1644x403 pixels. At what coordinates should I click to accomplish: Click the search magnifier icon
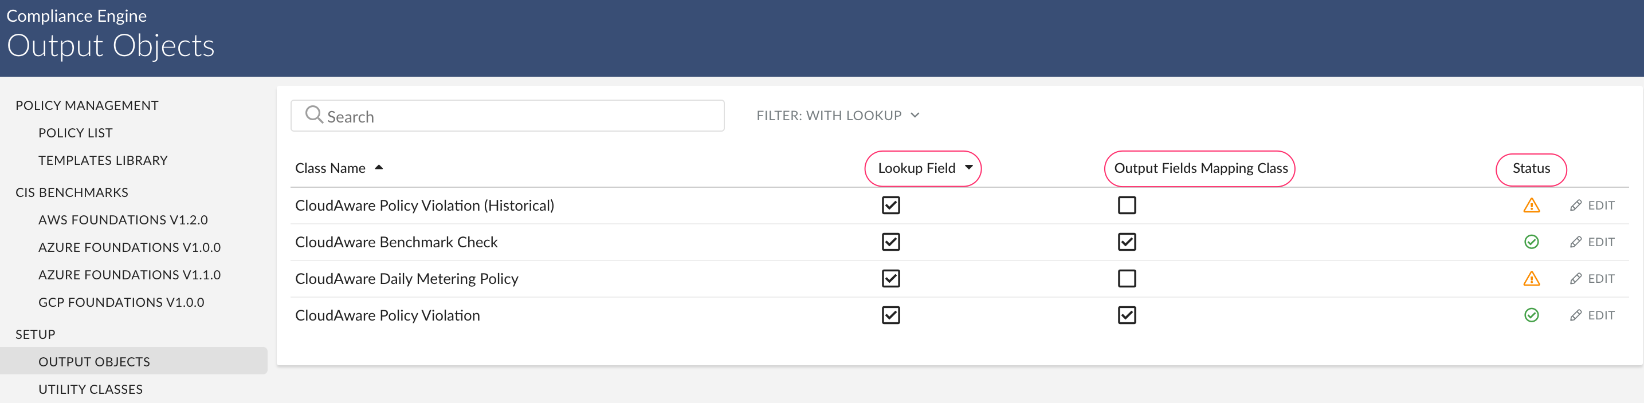pyautogui.click(x=313, y=115)
